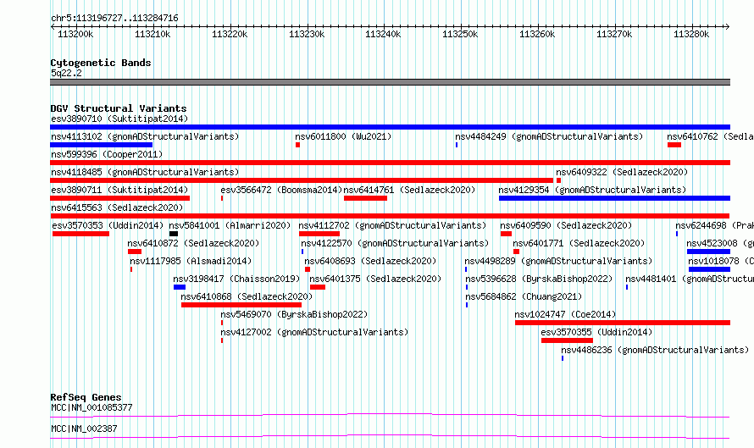
Task: Open nsv1024747 (Coe2014) label
Action: [x=565, y=314]
